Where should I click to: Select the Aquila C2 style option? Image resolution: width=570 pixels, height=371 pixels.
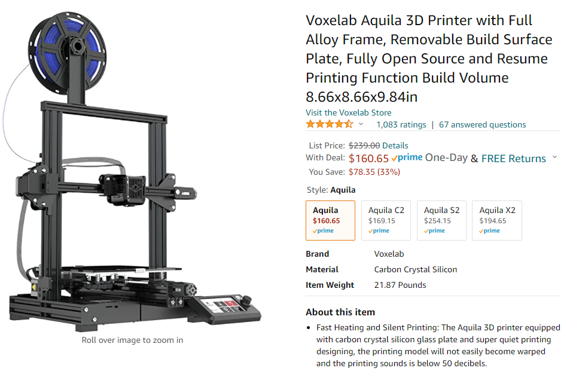tap(386, 220)
